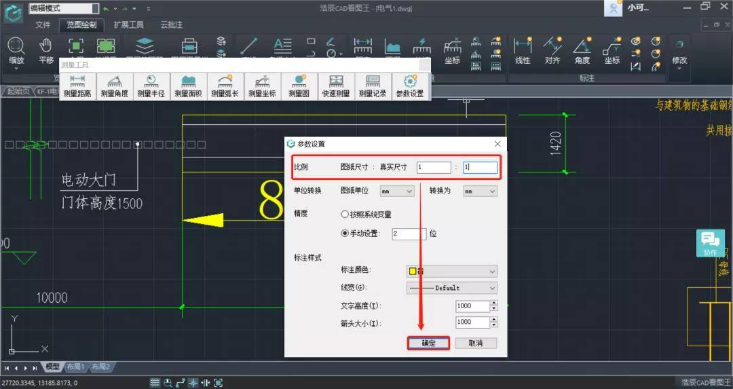The image size is (733, 389).
Task: Click the 线性 linear dimension tool
Action: [x=522, y=50]
